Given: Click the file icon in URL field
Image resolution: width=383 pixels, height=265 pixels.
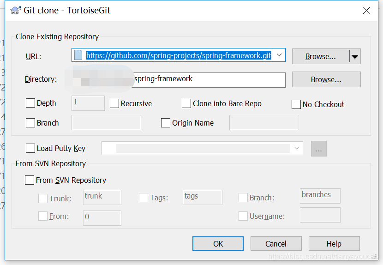Looking at the screenshot, I should (x=78, y=55).
